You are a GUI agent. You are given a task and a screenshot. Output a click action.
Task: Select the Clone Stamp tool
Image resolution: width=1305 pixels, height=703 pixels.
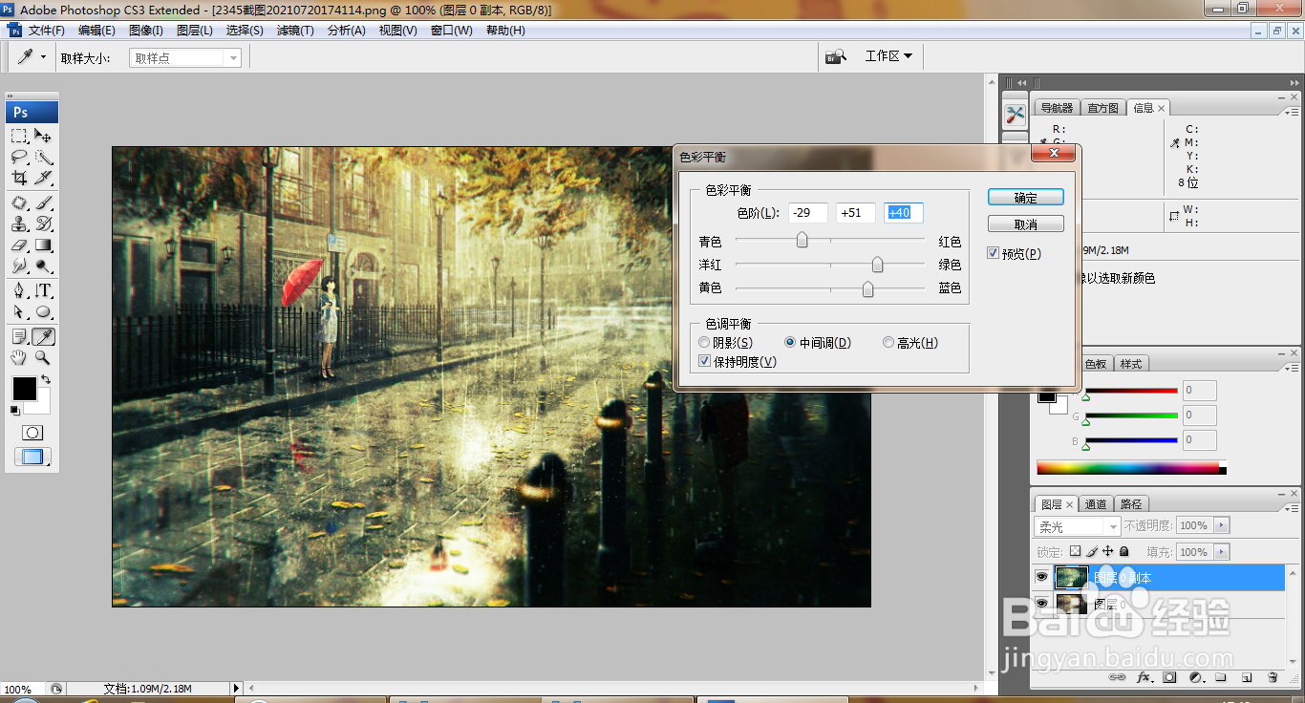coord(19,224)
